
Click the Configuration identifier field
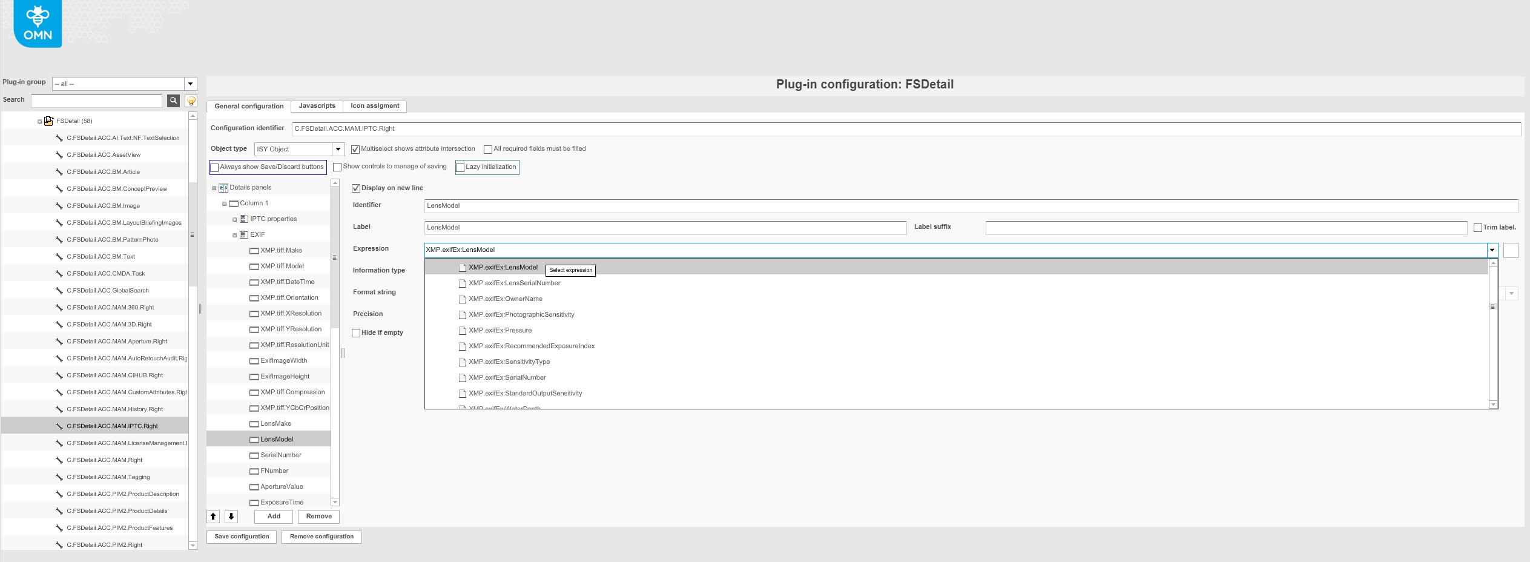(906, 129)
